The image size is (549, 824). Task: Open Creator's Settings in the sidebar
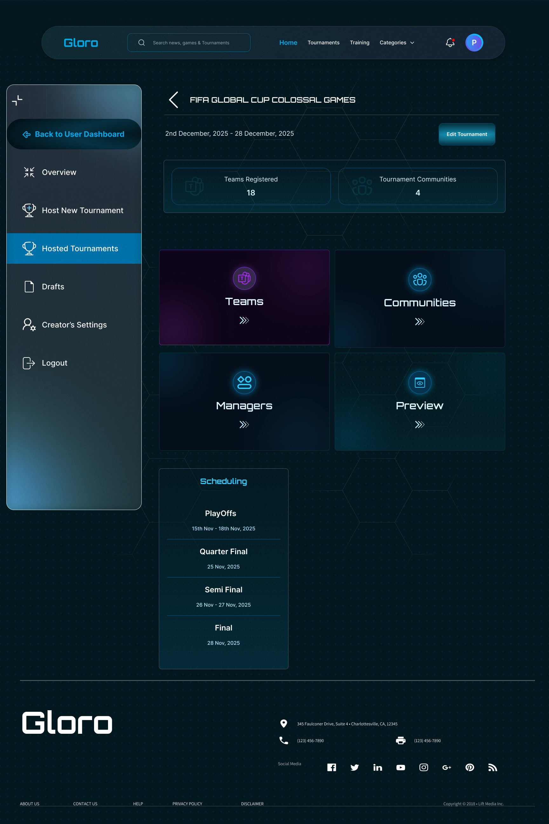coord(74,325)
